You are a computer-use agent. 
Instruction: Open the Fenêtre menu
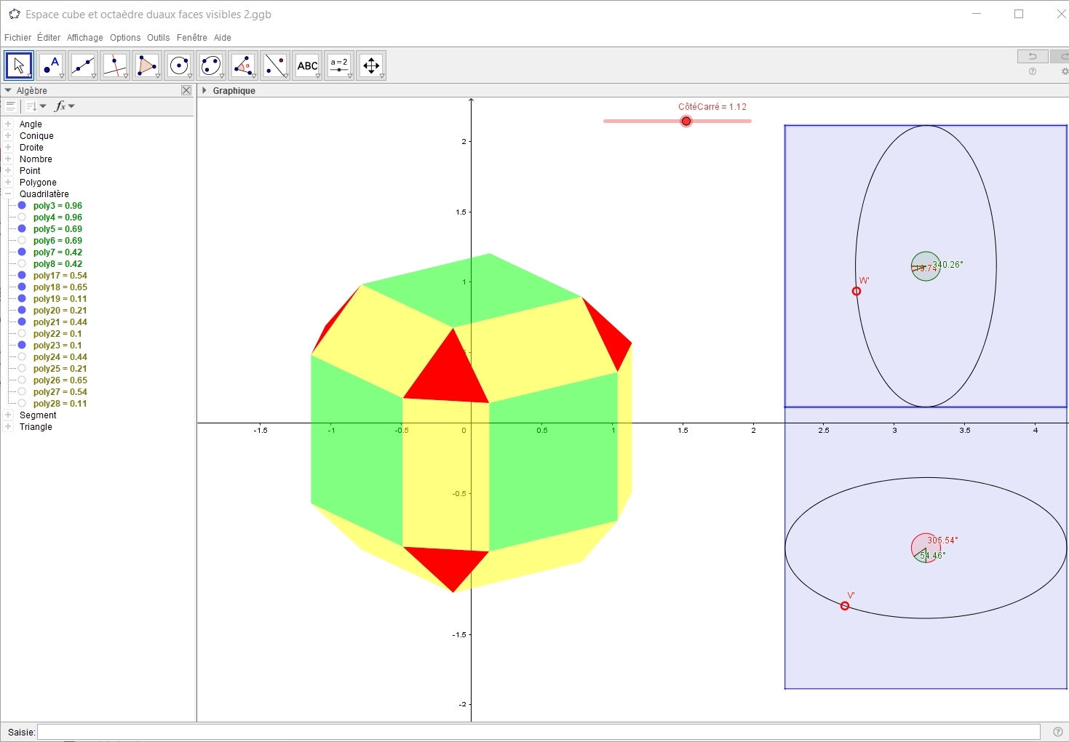[192, 38]
